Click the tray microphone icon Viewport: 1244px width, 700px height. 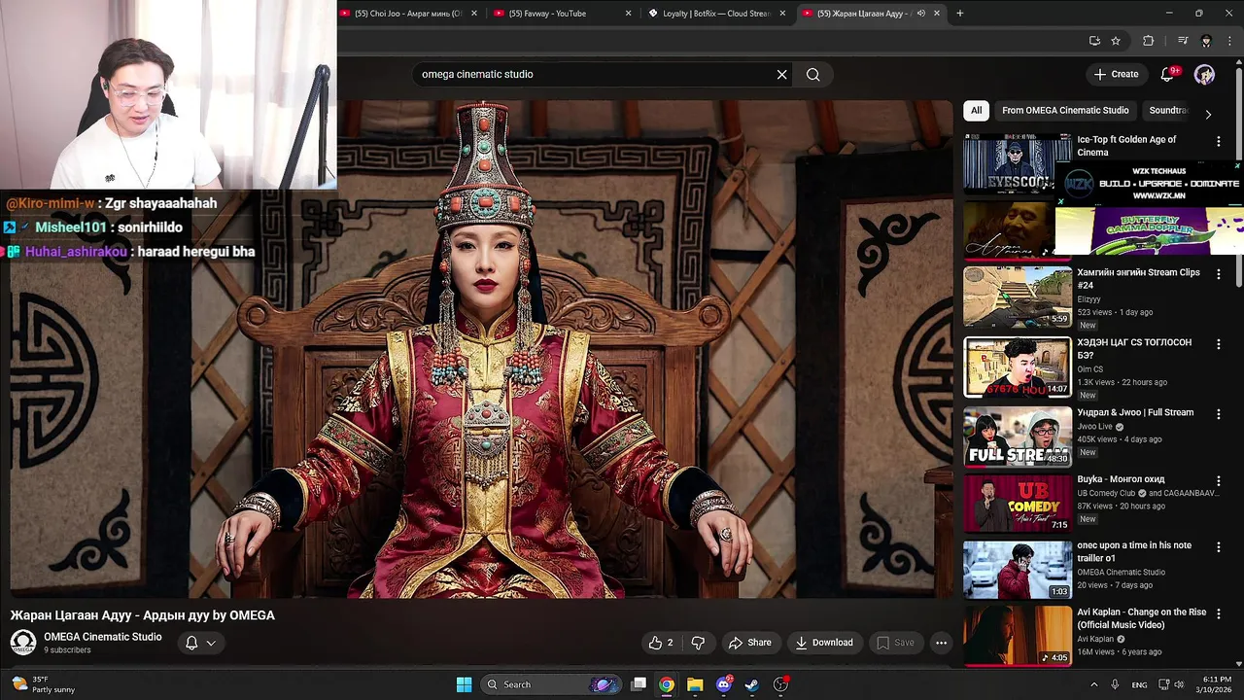(1115, 684)
